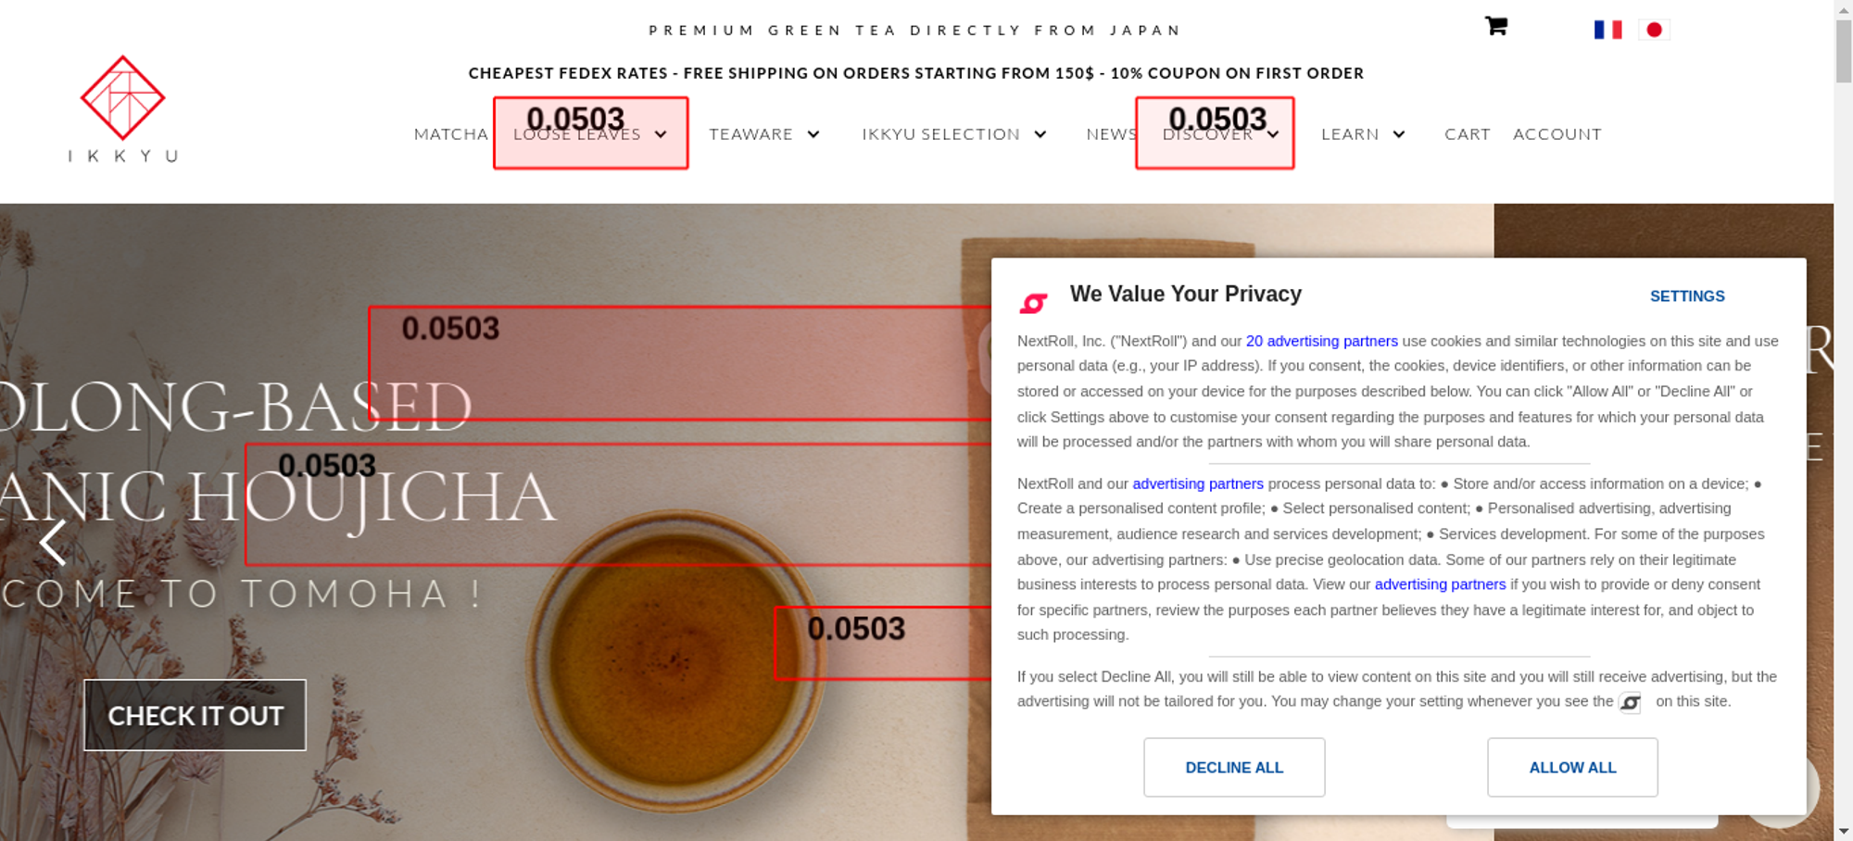Open the Matcha menu item
The width and height of the screenshot is (1853, 841).
450,134
